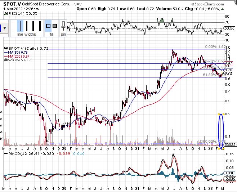237x192 pixels.
Task: Click the 0.72 last price tag
Action: pos(228,73)
